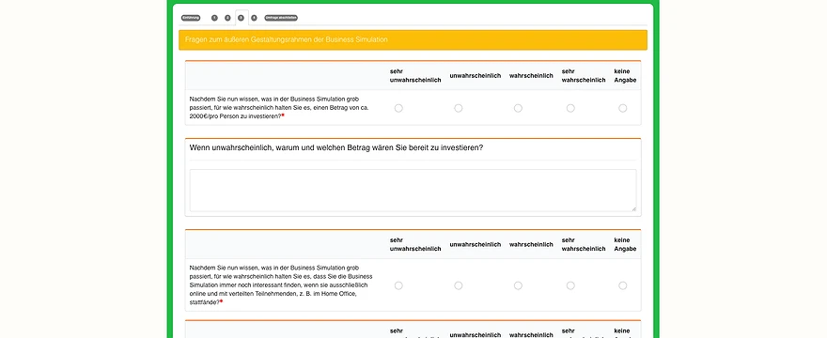This screenshot has width=827, height=338.
Task: Go to survey page tab 1
Action: (214, 18)
